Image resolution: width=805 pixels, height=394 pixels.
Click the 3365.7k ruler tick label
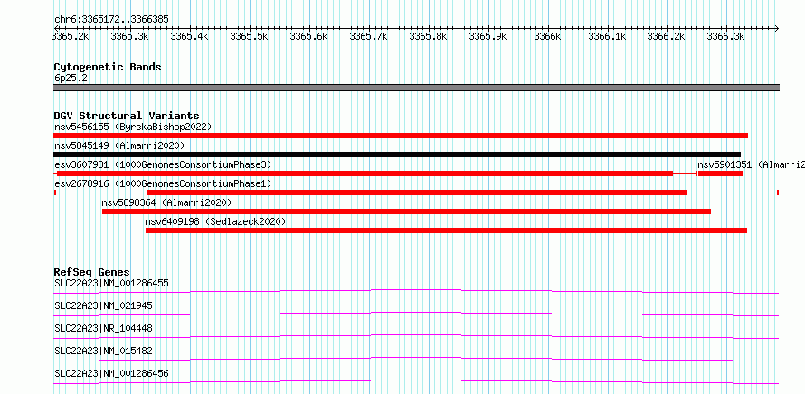(368, 36)
